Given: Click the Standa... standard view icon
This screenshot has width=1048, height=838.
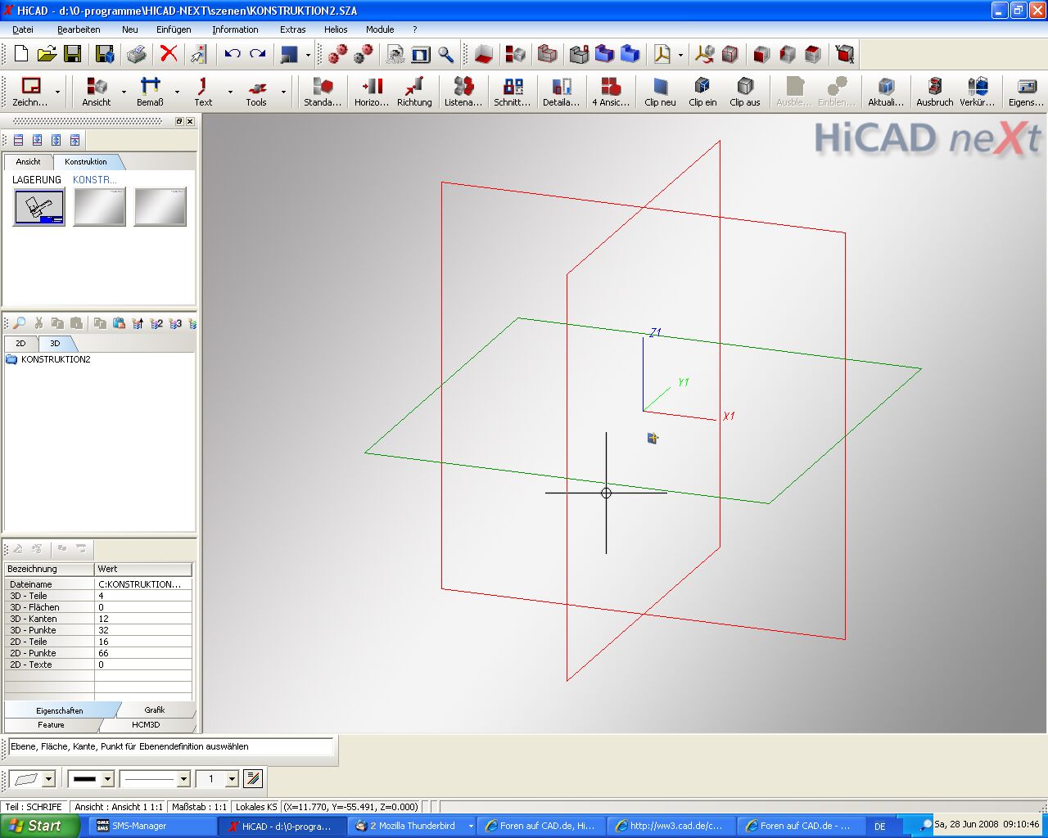Looking at the screenshot, I should pyautogui.click(x=323, y=92).
